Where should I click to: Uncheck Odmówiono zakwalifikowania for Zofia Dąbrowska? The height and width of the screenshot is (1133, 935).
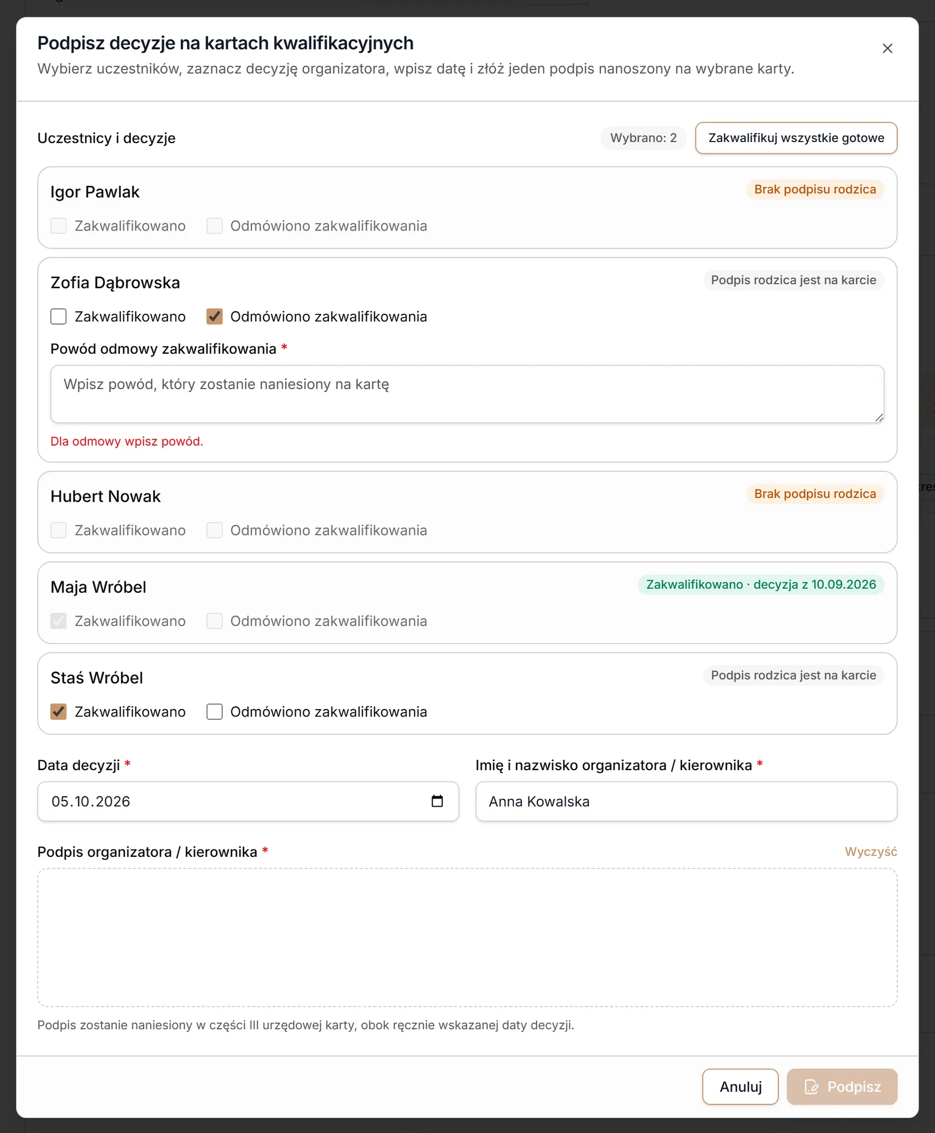(214, 317)
